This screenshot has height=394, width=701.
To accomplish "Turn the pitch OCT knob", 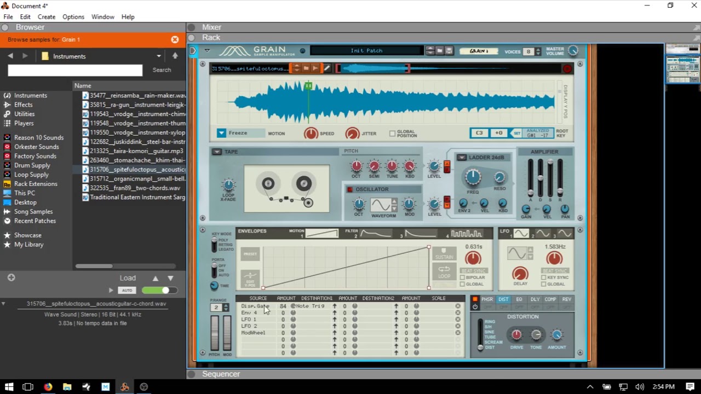I will pos(356,166).
